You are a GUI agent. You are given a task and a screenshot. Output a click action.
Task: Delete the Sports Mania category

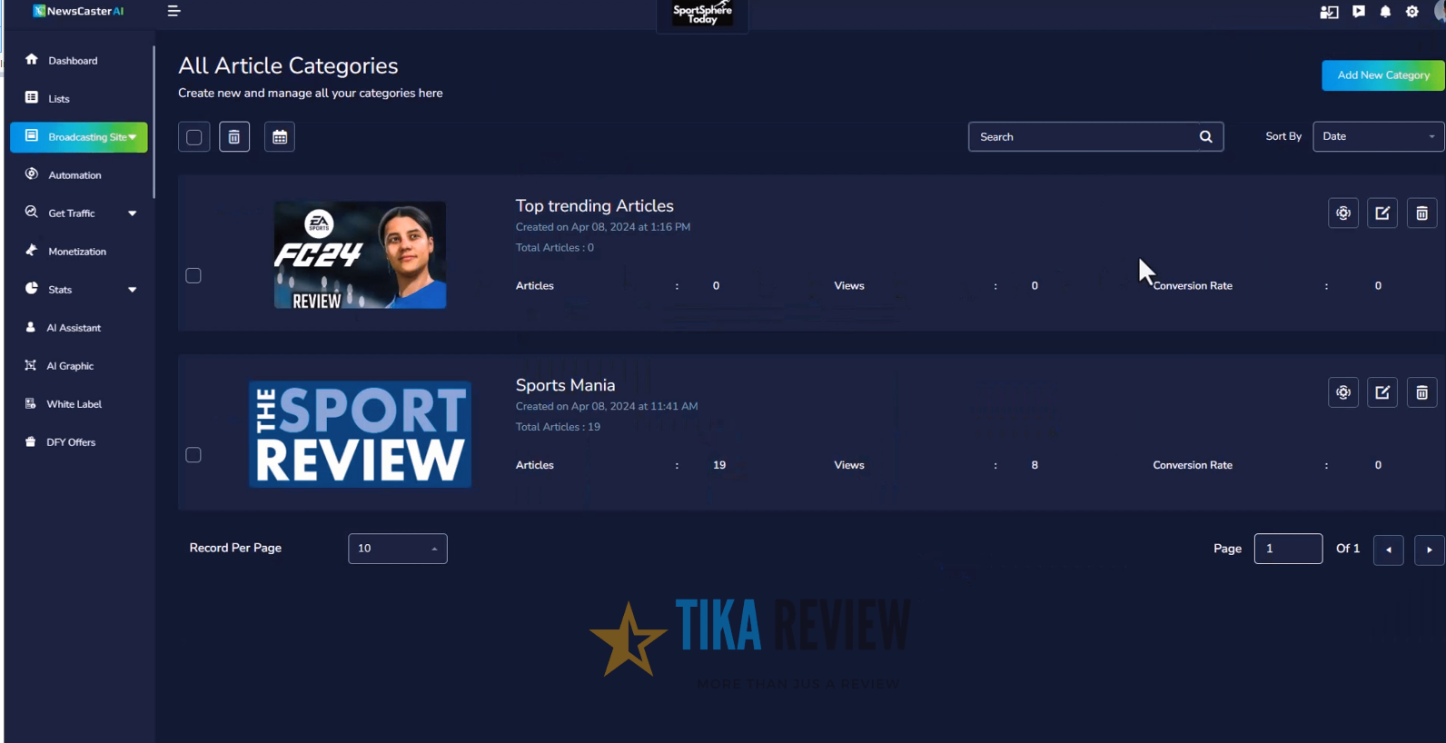(1422, 392)
